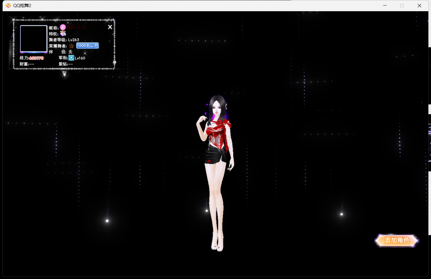The image size is (431, 279).
Task: Minimize the QQ炫舞2 window
Action: pyautogui.click(x=384, y=6)
